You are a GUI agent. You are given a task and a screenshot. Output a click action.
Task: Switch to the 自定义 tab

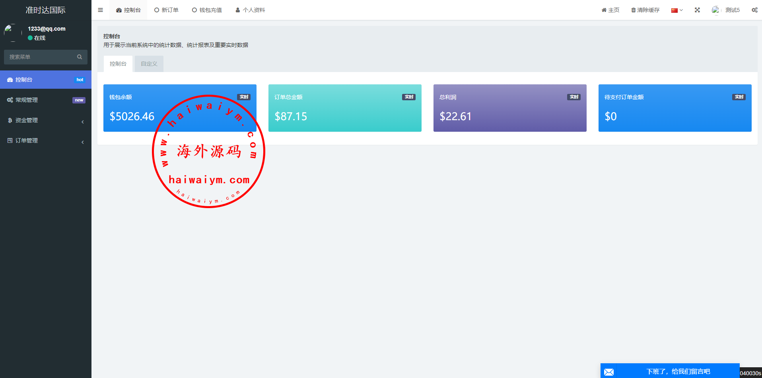click(149, 64)
